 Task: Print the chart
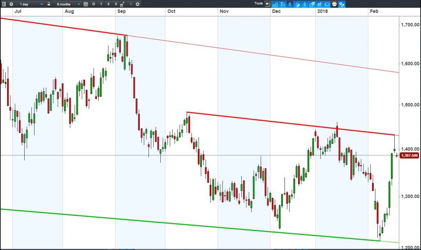coord(334,4)
